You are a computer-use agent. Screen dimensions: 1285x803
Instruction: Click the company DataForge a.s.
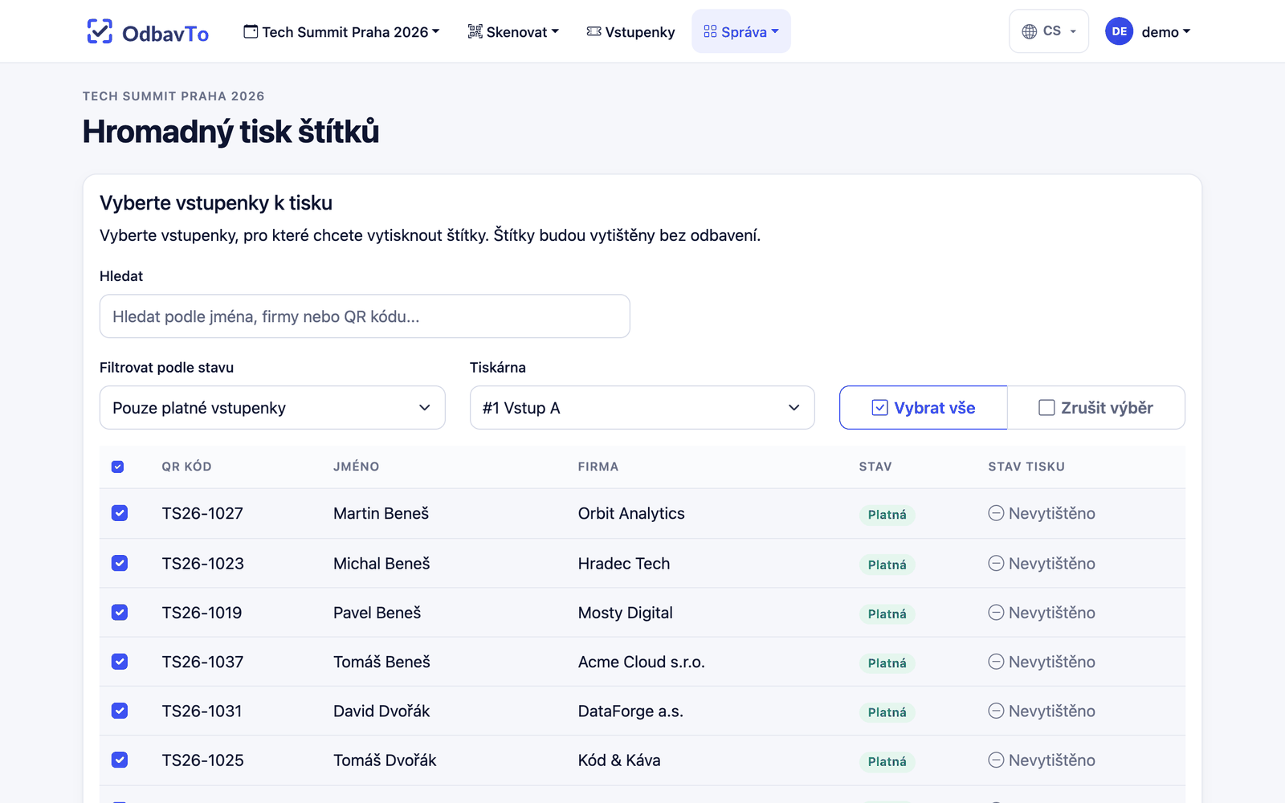[630, 711]
